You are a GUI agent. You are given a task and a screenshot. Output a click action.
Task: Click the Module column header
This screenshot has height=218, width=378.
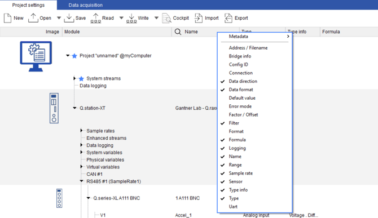(117, 32)
